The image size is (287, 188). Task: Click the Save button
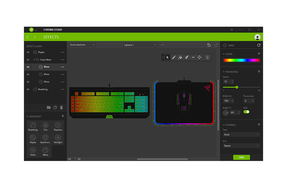click(x=242, y=158)
